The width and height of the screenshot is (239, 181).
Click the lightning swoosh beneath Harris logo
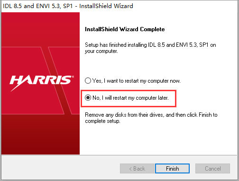coord(18,88)
